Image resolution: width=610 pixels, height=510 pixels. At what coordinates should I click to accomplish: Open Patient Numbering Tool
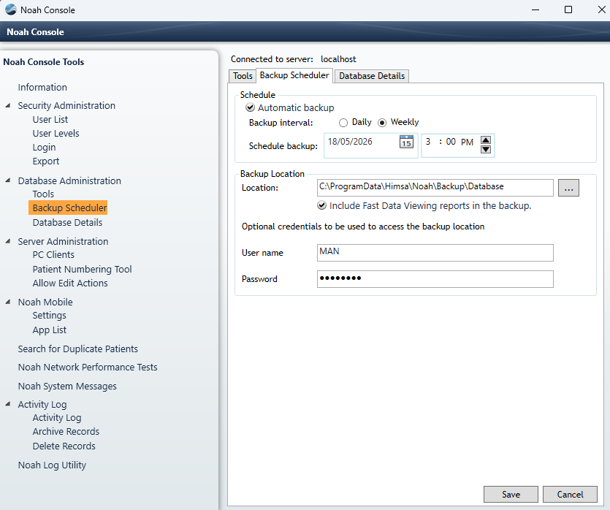(82, 269)
